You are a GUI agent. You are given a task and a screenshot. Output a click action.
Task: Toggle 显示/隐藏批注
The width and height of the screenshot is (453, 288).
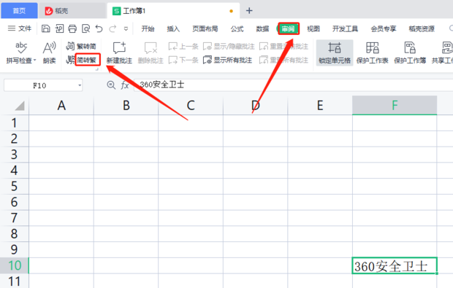click(x=229, y=46)
